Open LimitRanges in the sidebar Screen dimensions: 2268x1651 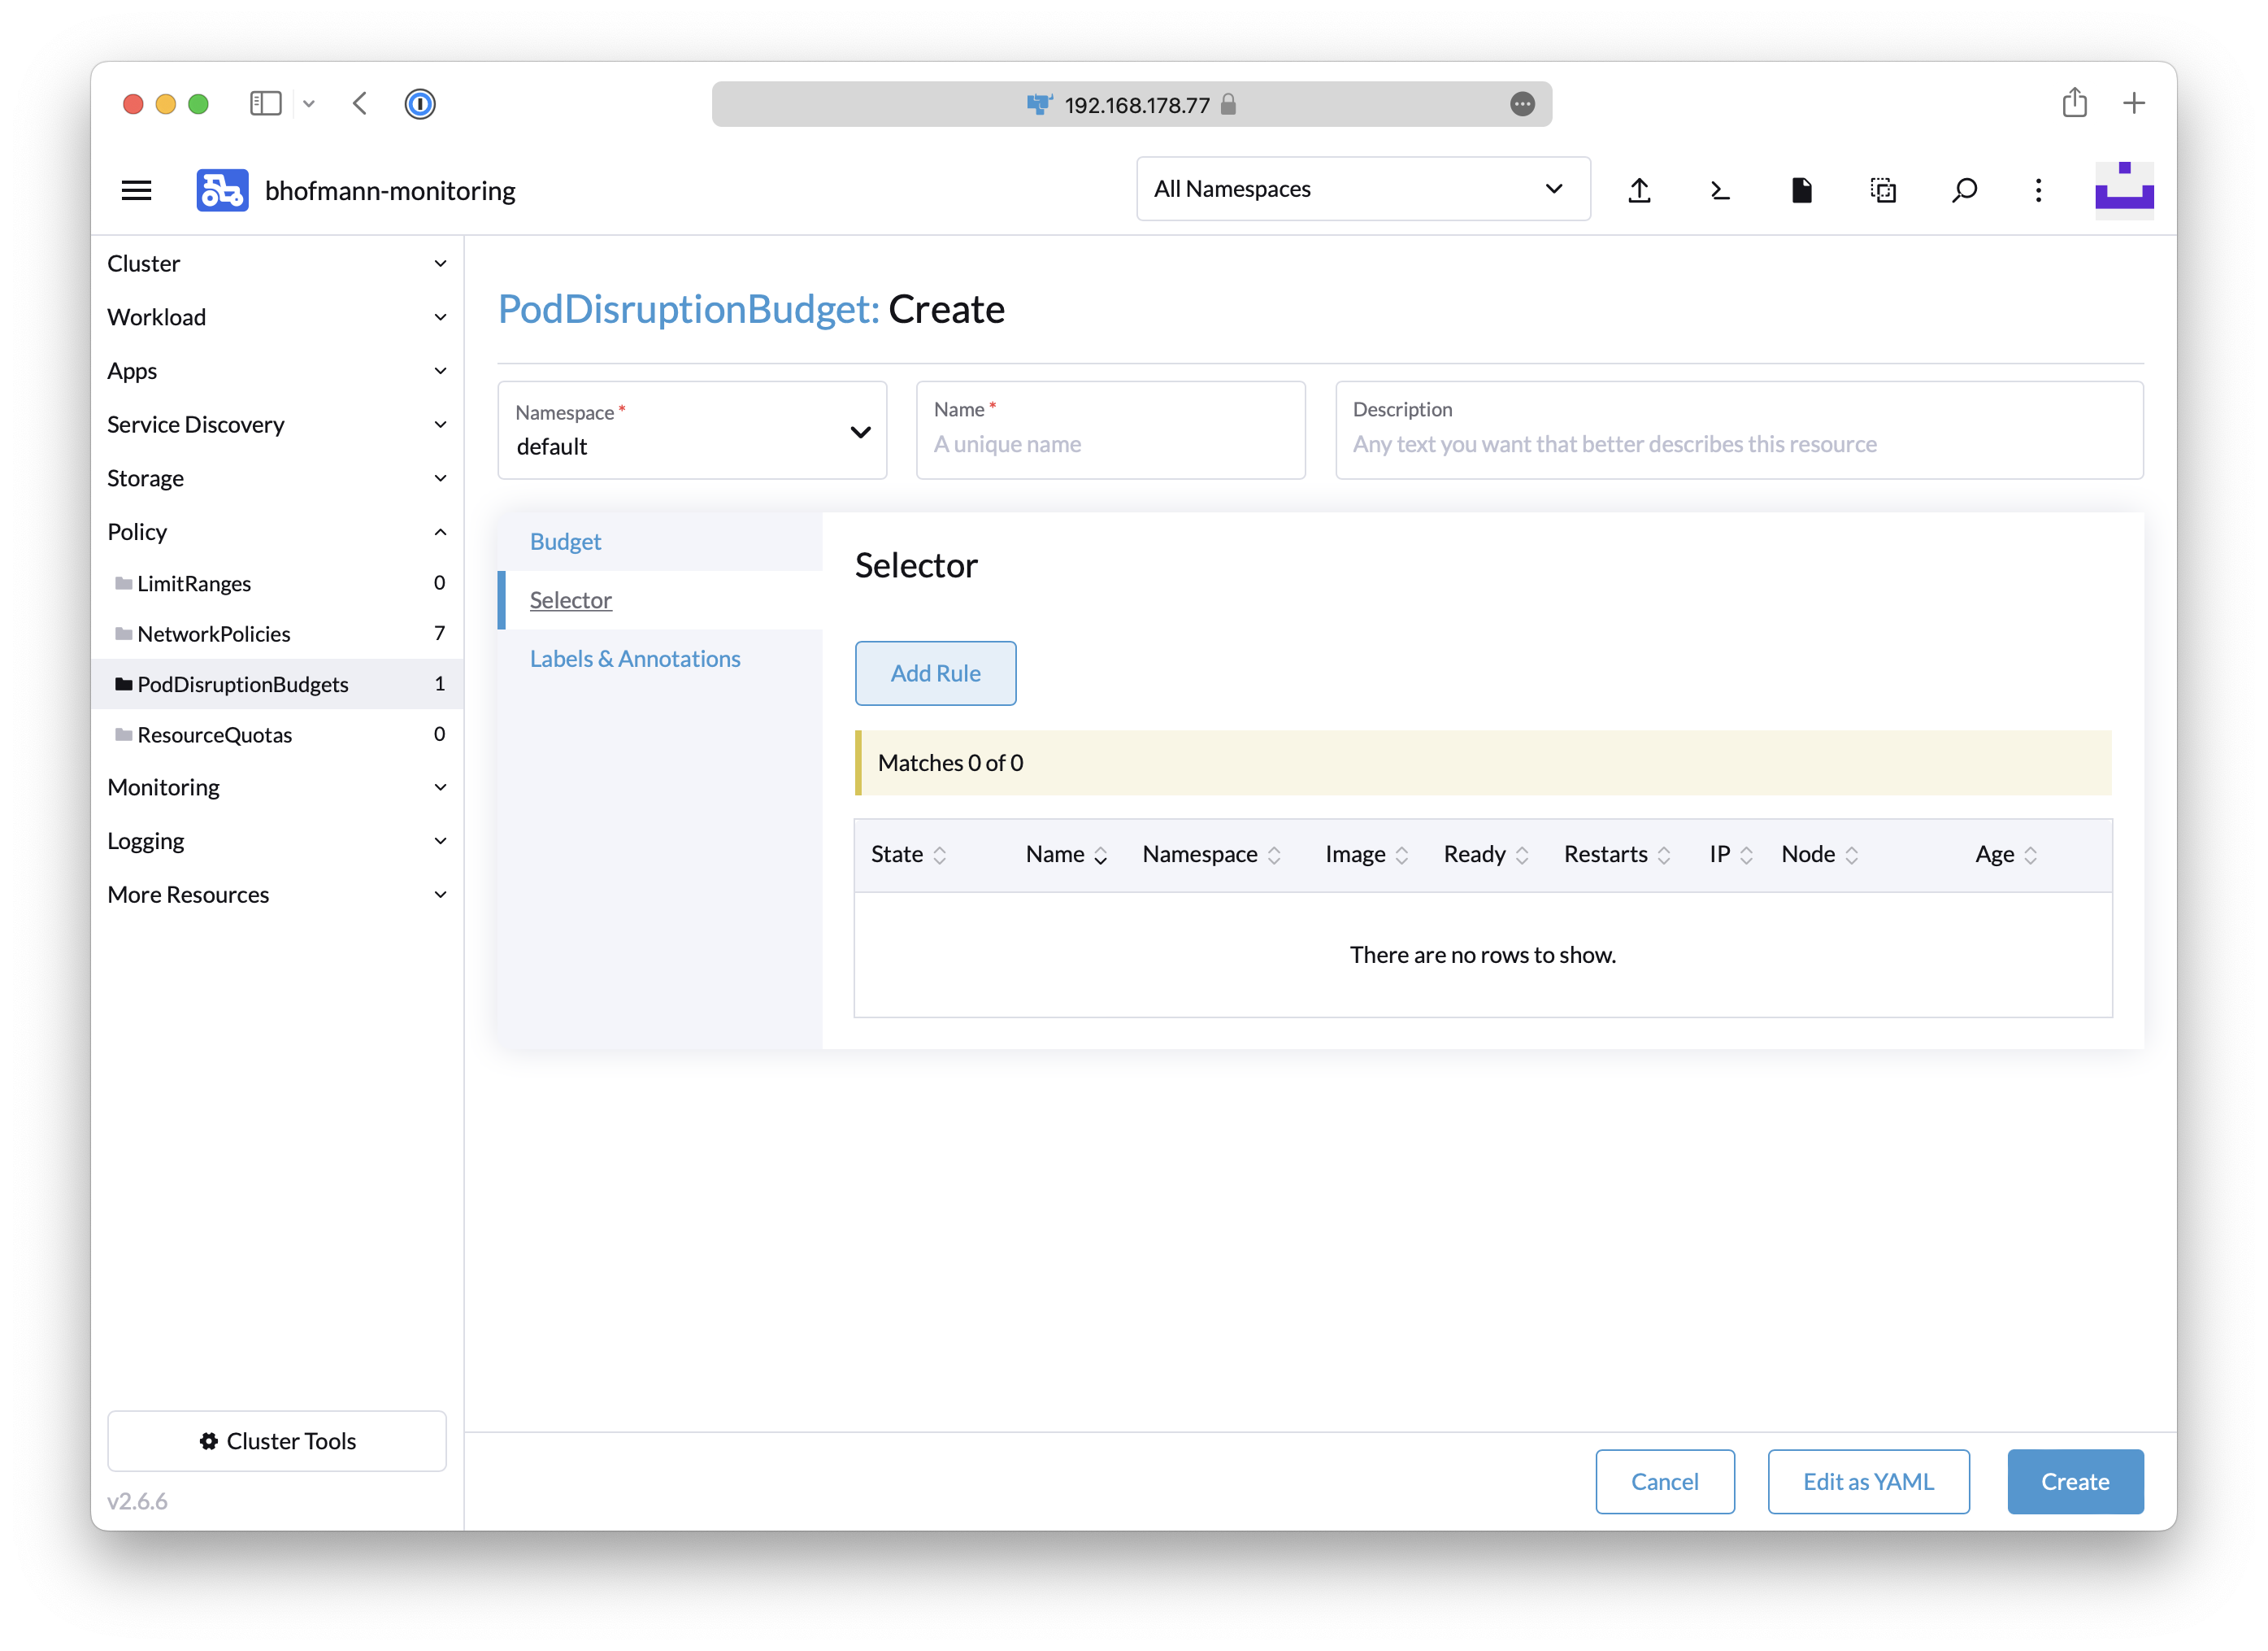[277, 583]
